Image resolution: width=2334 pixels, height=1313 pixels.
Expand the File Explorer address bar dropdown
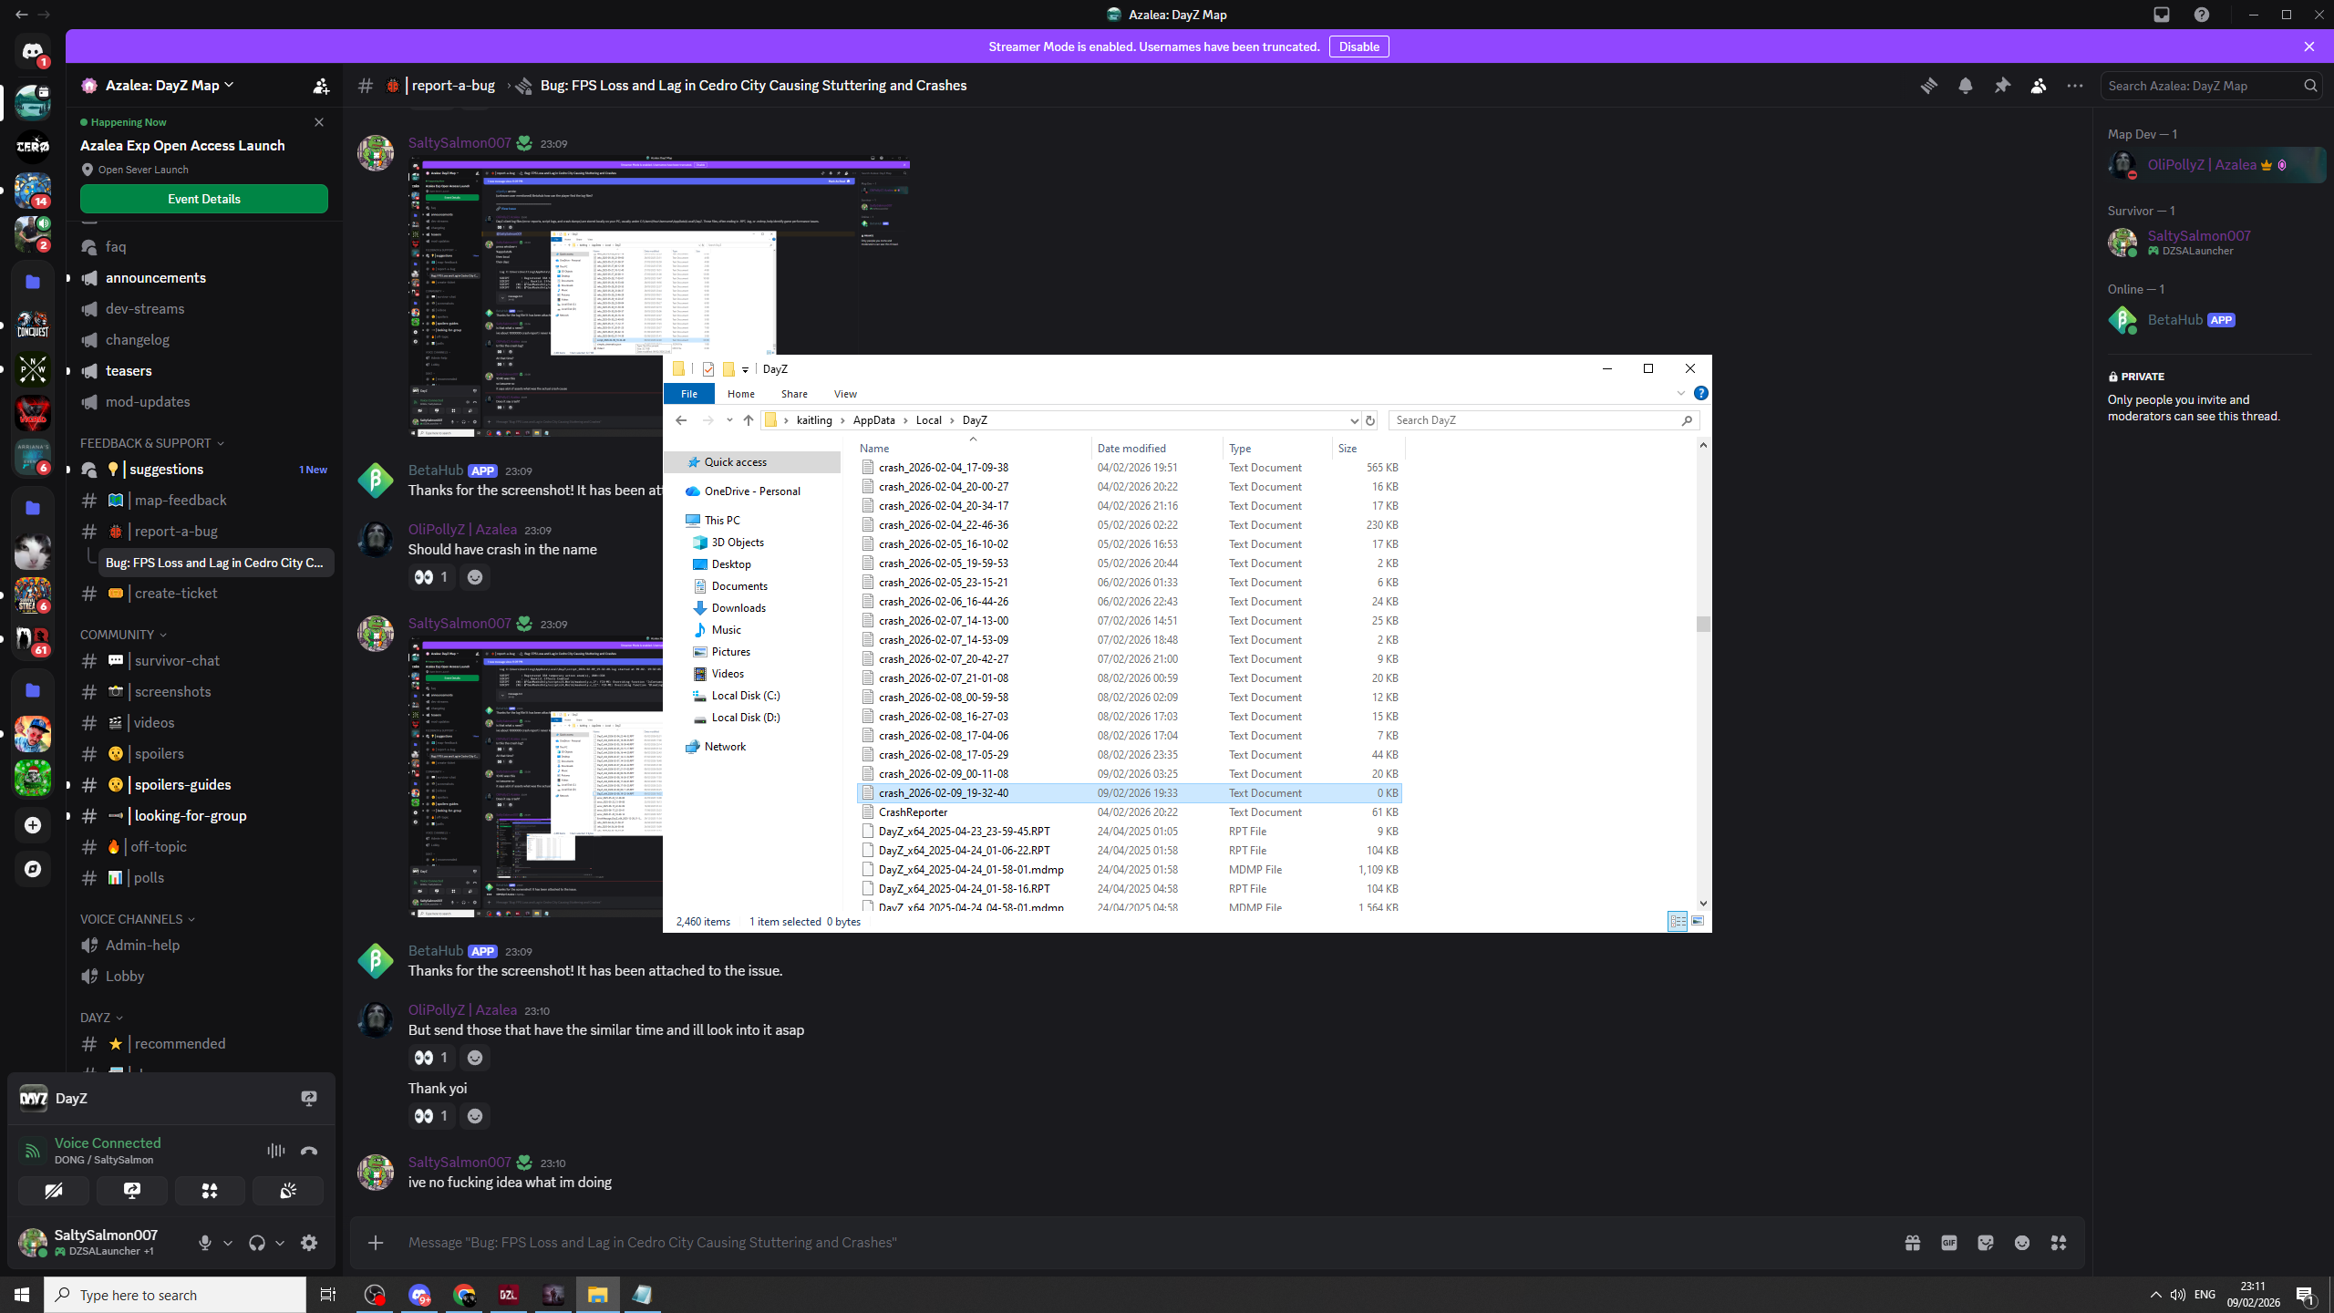coord(1354,420)
